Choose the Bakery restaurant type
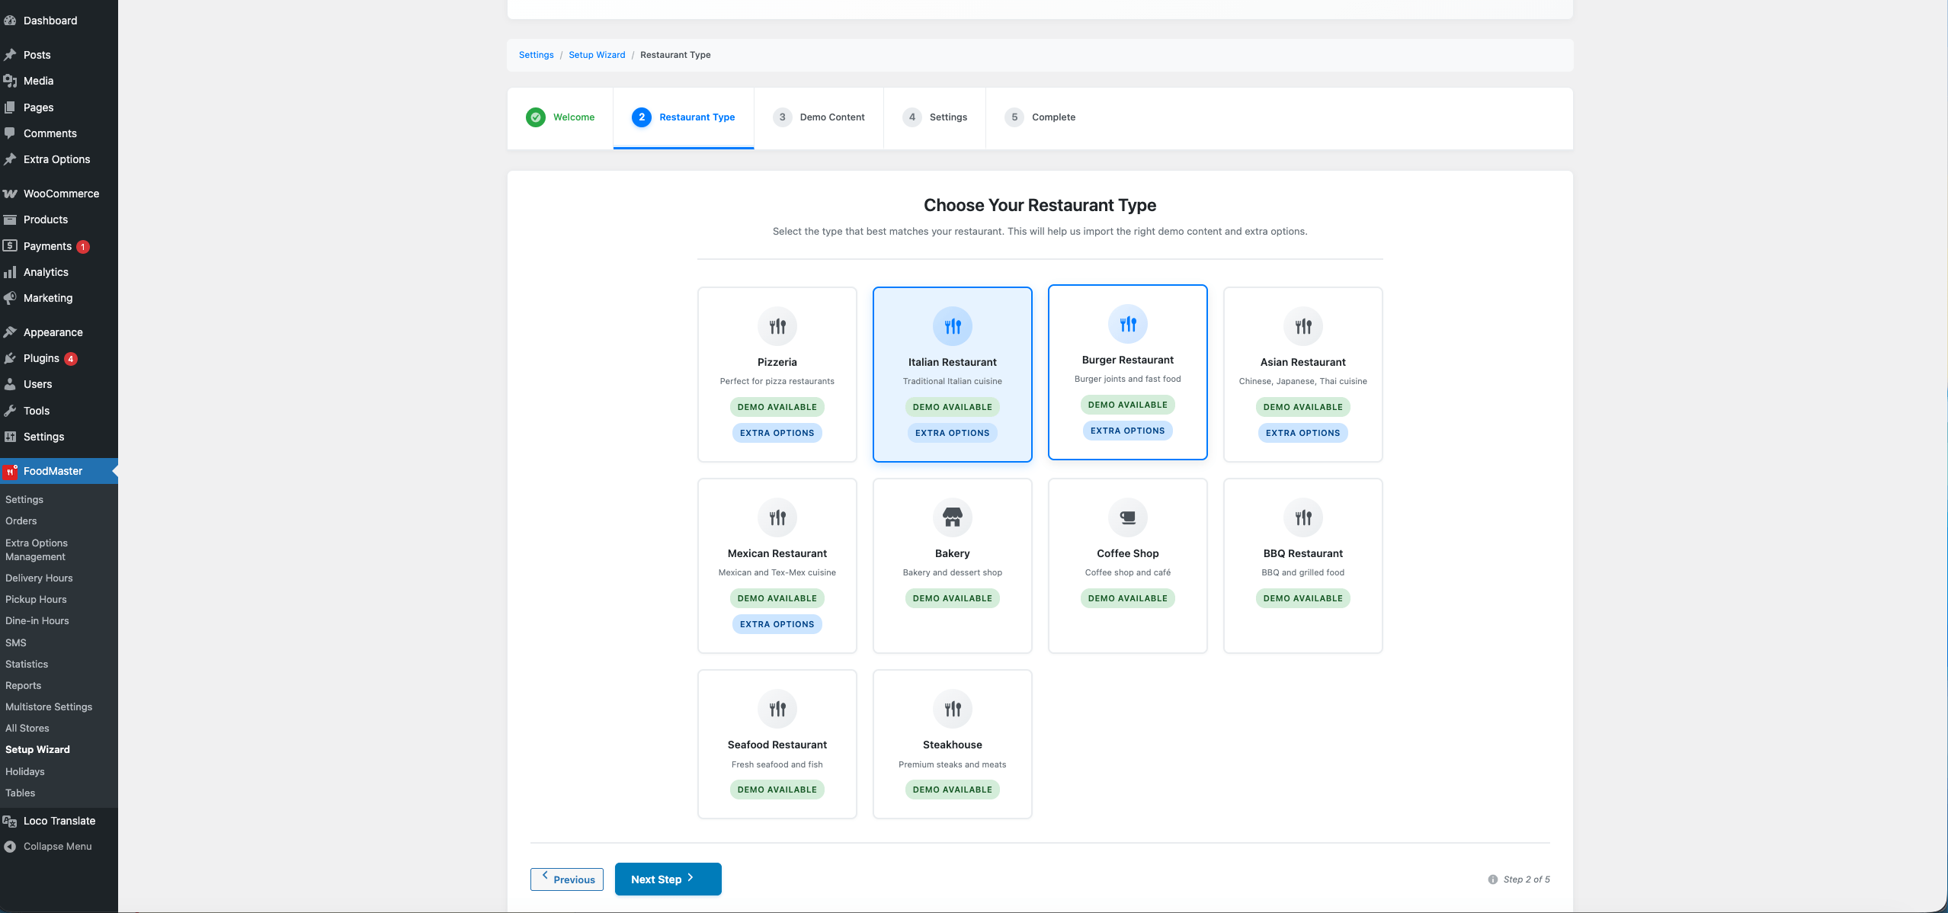The width and height of the screenshot is (1948, 913). 952,565
